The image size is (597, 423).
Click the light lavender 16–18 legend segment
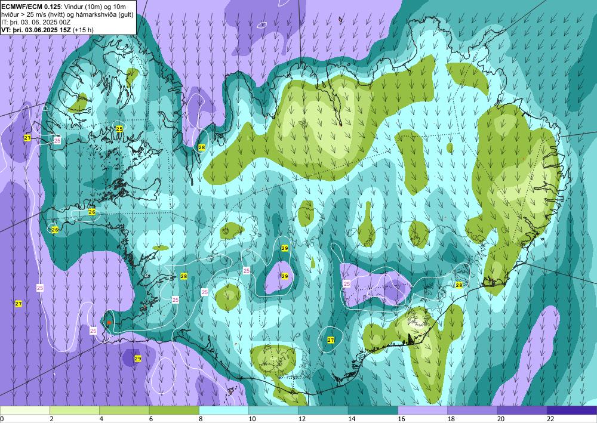click(423, 410)
